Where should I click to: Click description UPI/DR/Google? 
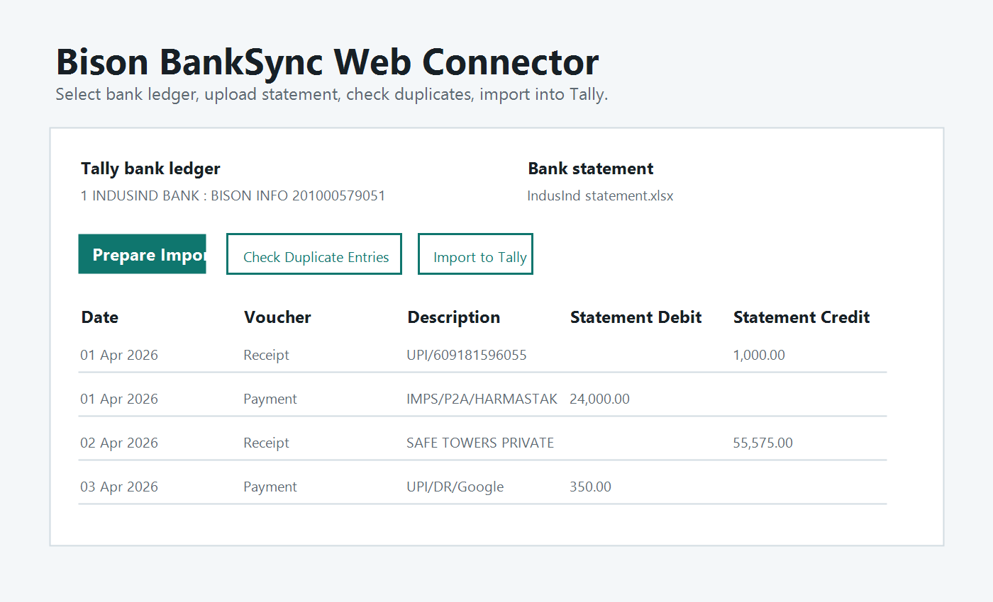click(x=455, y=487)
